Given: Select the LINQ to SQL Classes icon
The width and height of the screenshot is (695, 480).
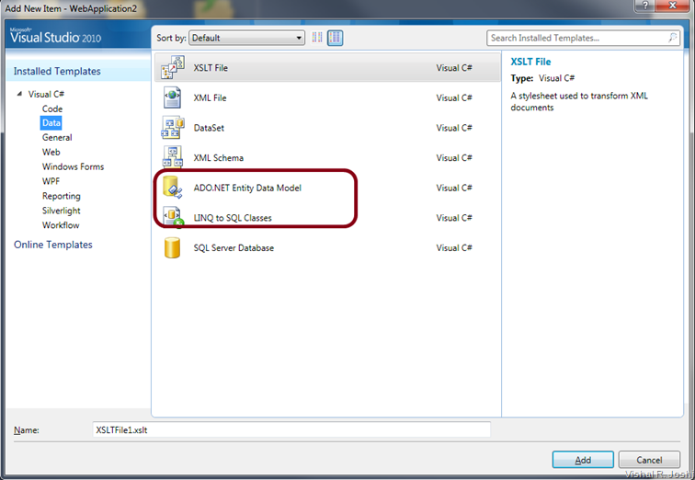Looking at the screenshot, I should pyautogui.click(x=173, y=217).
